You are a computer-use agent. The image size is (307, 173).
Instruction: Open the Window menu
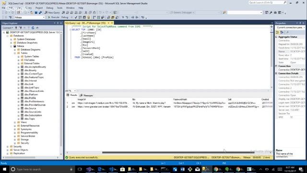[71, 8]
